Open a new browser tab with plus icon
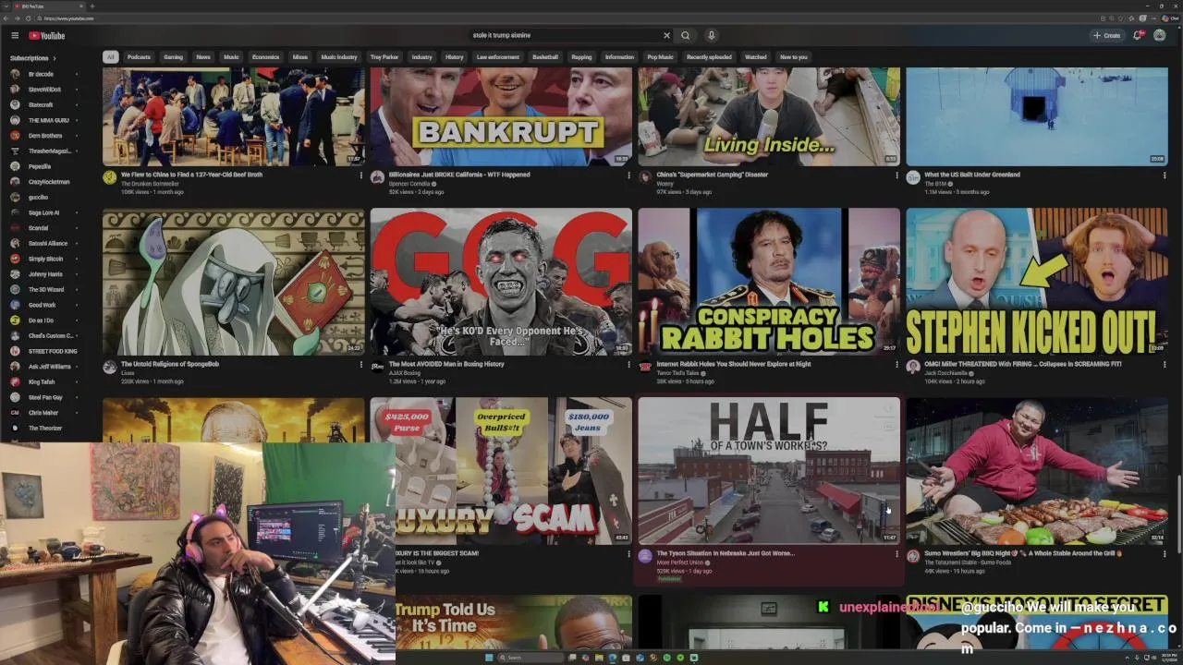Screen dimensions: 1183x665 click(x=91, y=6)
